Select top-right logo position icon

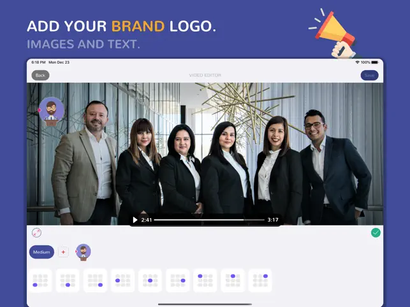[x=260, y=281]
